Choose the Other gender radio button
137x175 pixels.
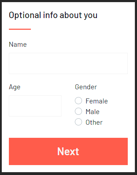(78, 122)
